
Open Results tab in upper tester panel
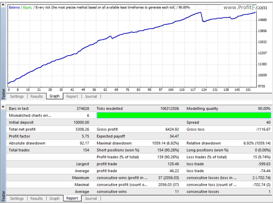(x=36, y=96)
